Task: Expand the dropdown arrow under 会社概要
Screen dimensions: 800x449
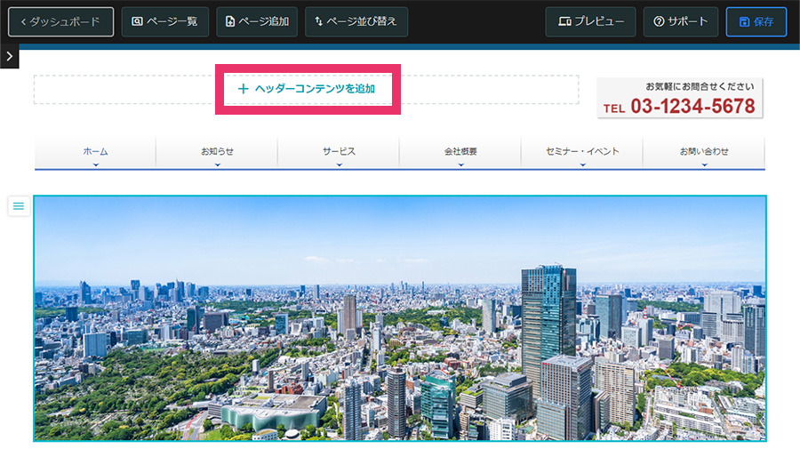Action: (460, 164)
